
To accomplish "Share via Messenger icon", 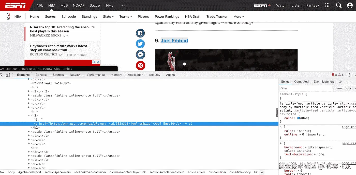I will [140, 55].
